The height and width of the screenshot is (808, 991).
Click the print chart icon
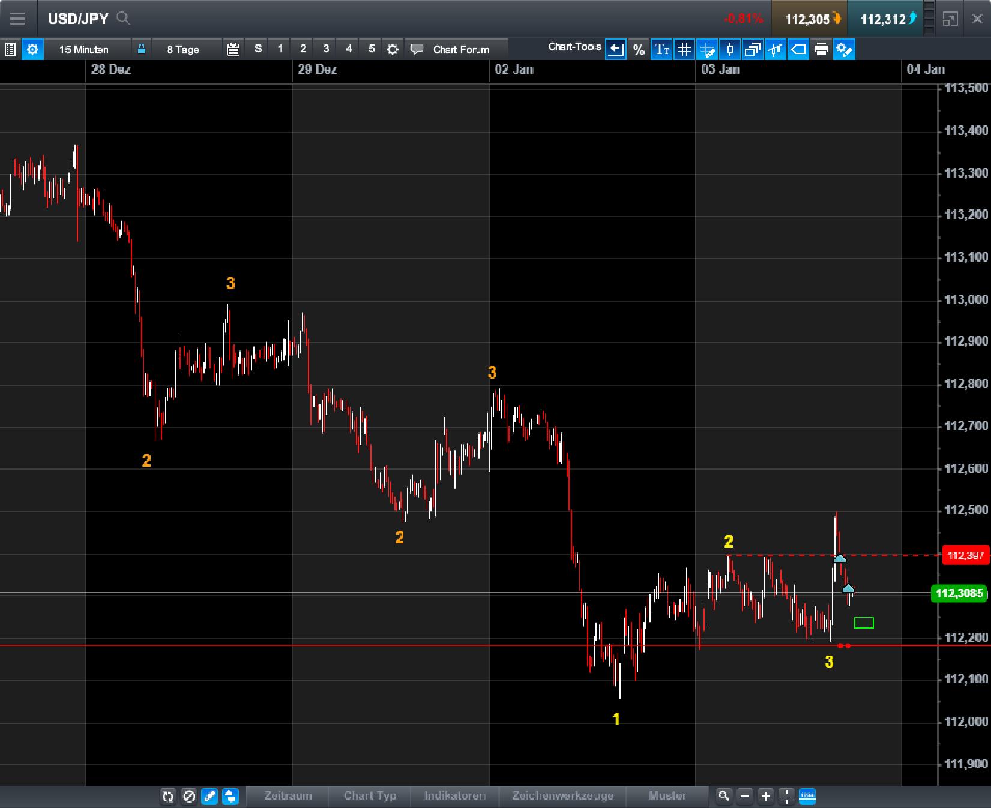(821, 49)
